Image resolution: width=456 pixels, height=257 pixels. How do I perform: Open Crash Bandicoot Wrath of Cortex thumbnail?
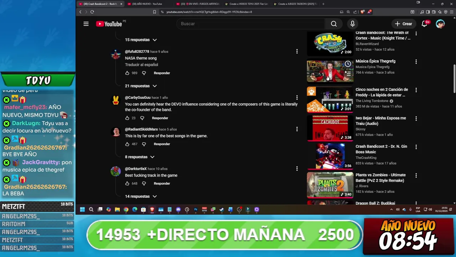pos(330,44)
